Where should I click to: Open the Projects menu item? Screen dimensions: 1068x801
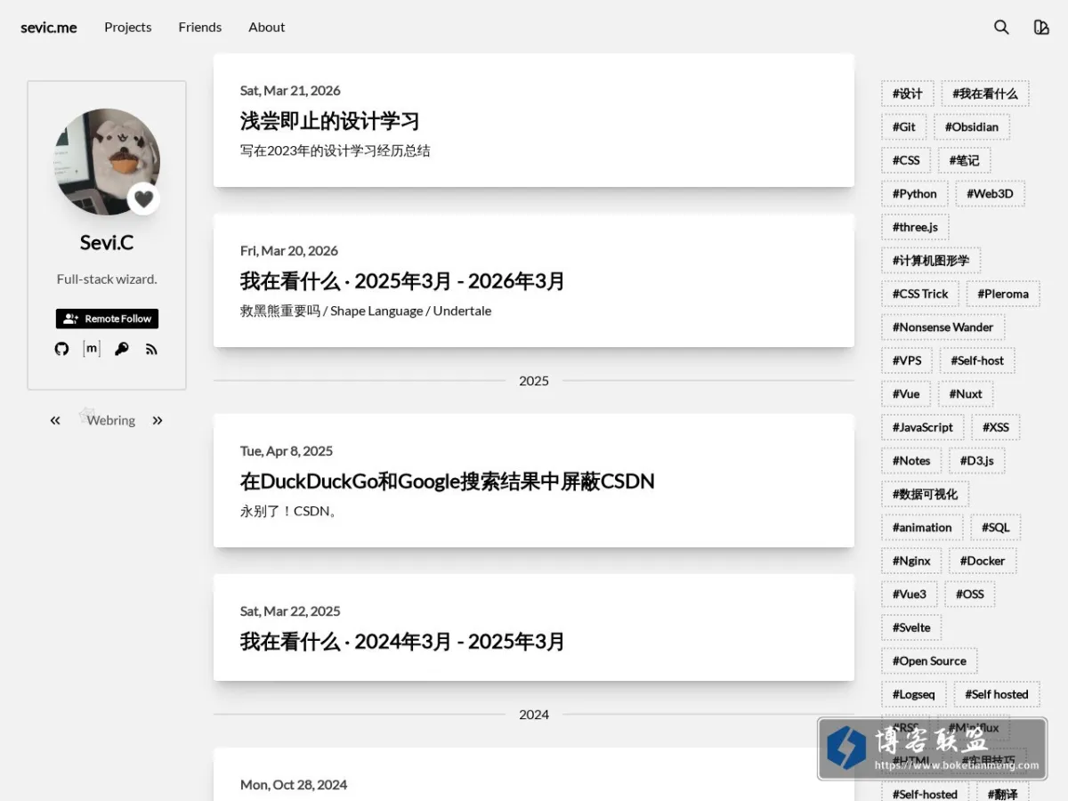coord(128,28)
